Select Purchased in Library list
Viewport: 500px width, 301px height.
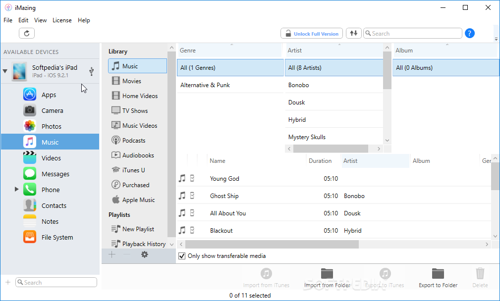(x=137, y=185)
